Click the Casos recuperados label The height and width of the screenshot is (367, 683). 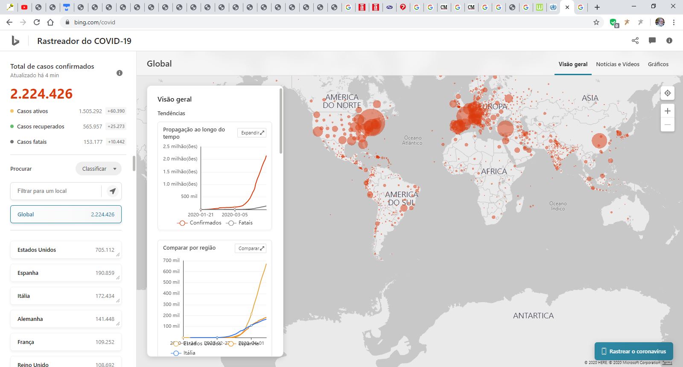[x=41, y=126]
